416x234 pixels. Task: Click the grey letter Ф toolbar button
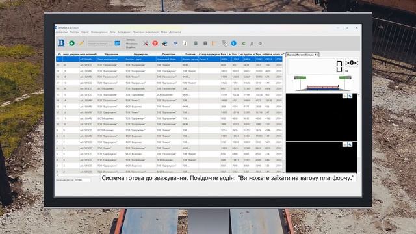[260, 44]
